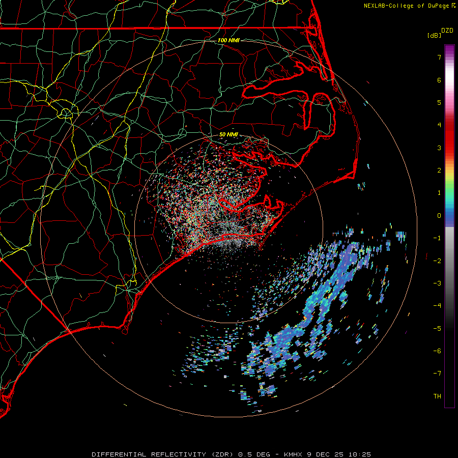This screenshot has height=458, width=458.
Task: Click the 7 value on the color scale
Action: (439, 57)
